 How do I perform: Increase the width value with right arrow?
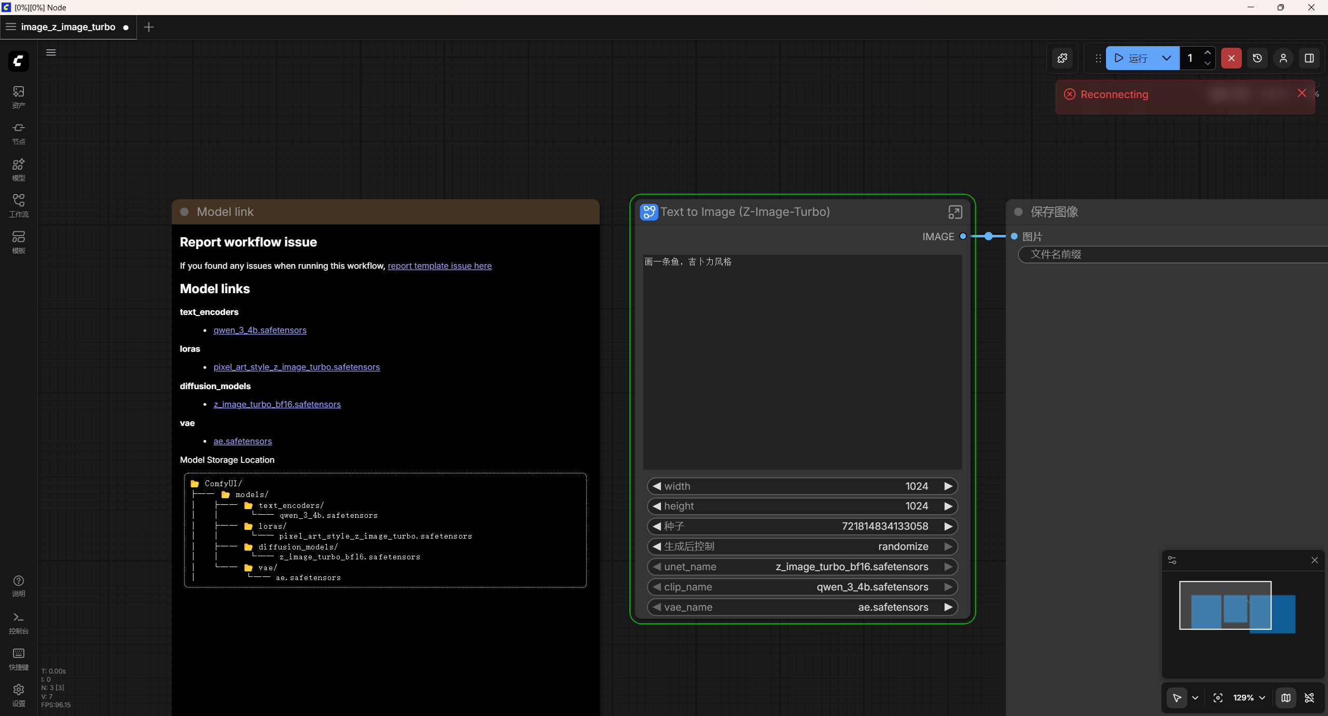(948, 486)
